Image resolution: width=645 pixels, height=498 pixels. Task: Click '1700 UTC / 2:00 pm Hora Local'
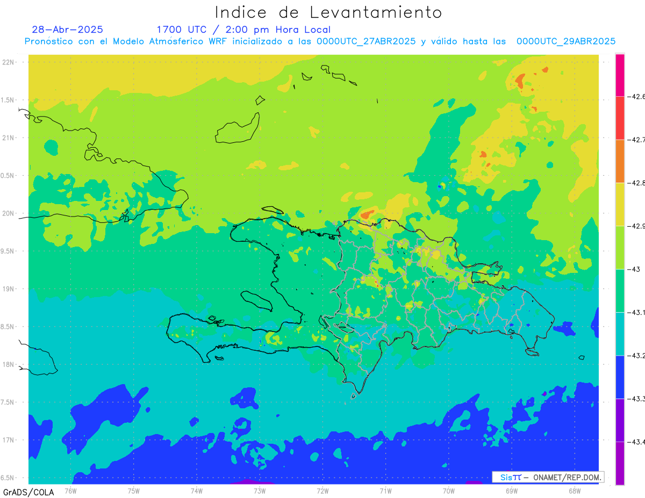point(243,30)
